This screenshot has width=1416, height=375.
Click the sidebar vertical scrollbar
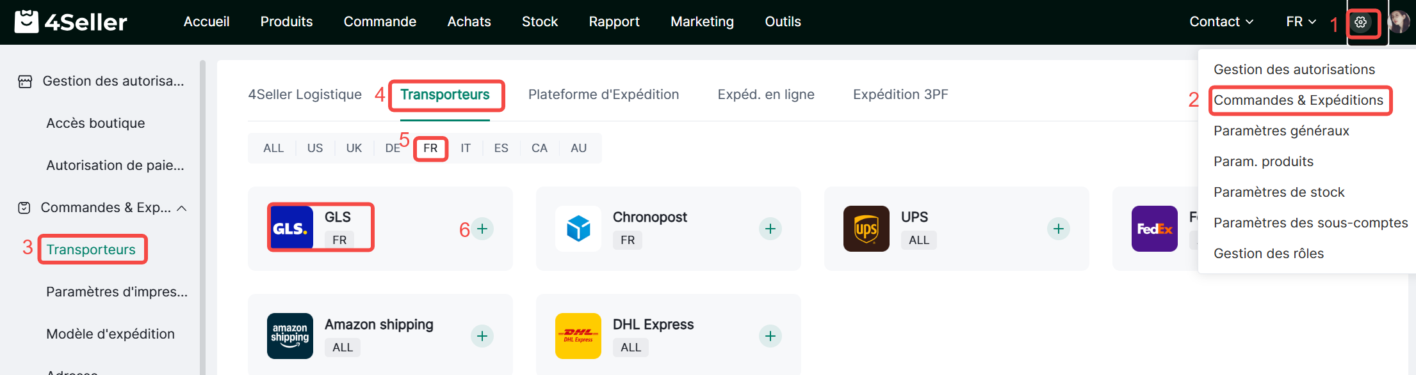(202, 217)
